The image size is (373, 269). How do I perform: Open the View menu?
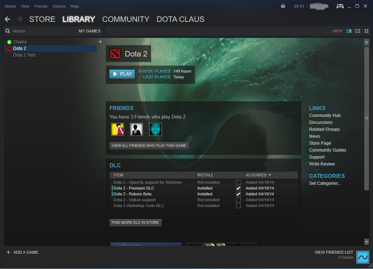(x=25, y=6)
